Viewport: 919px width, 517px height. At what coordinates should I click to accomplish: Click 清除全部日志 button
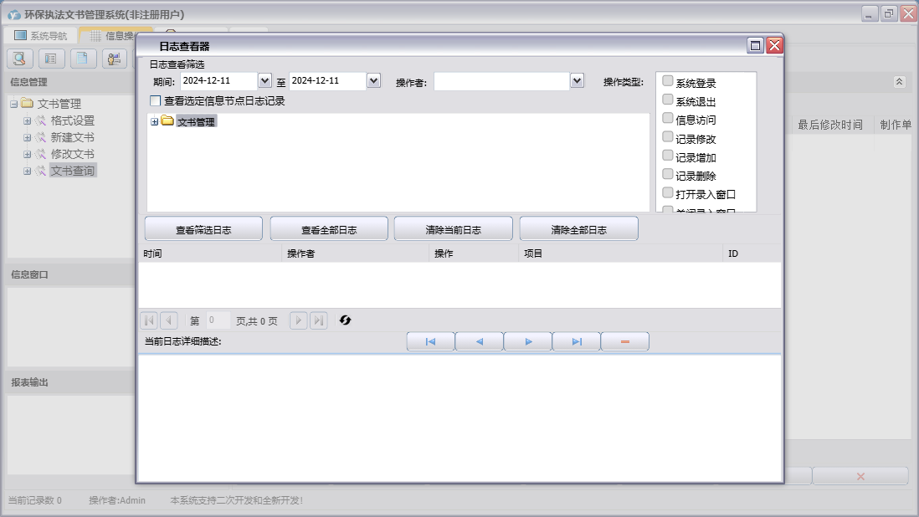[x=578, y=229]
